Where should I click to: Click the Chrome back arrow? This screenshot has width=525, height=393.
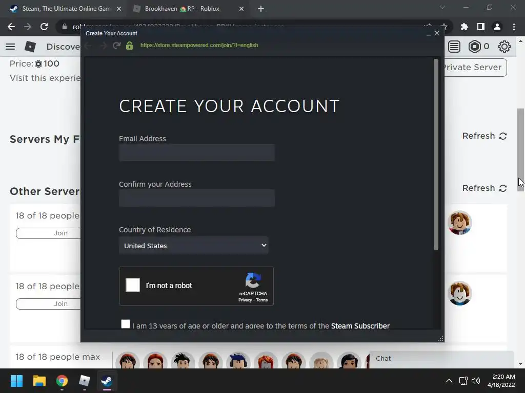coord(11,27)
